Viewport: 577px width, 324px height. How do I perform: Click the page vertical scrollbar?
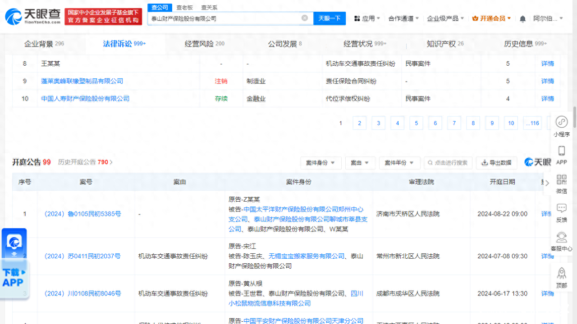575,117
